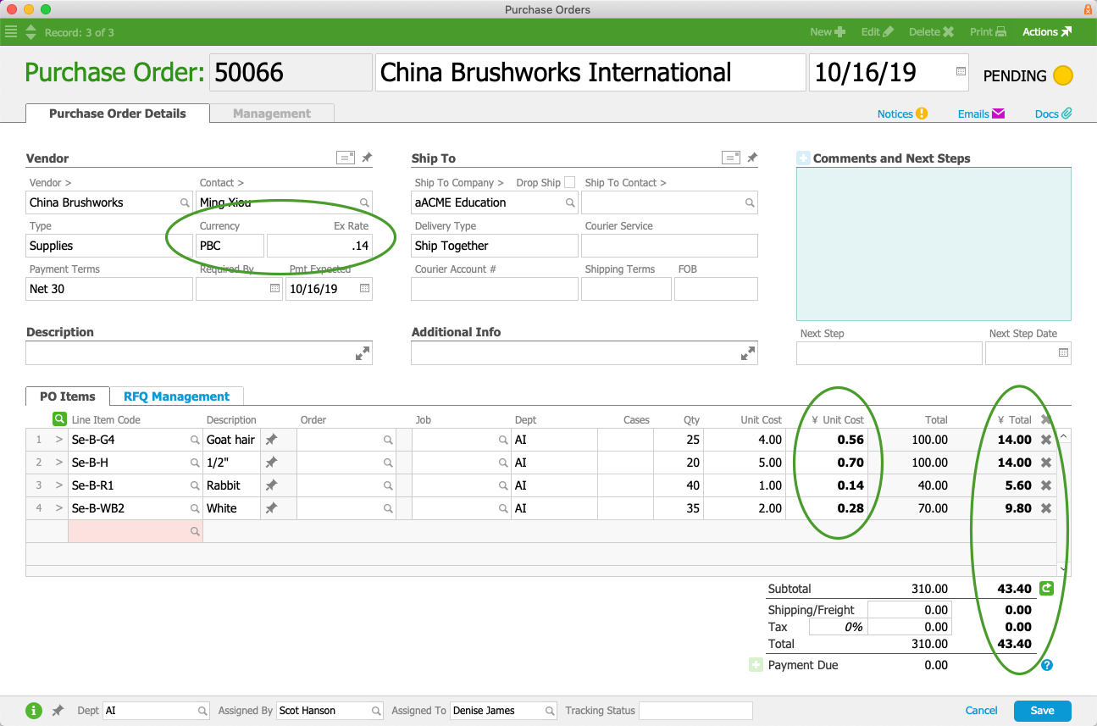Select the PO Items tab

tap(68, 396)
